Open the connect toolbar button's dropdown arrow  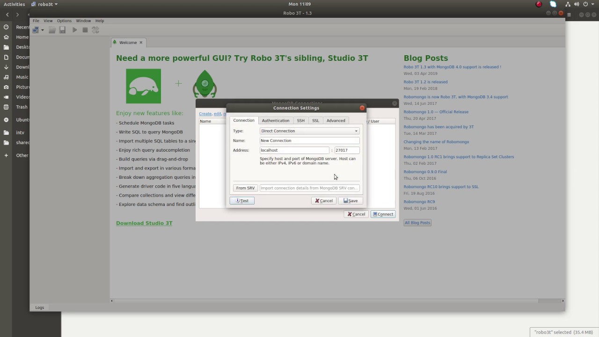43,30
